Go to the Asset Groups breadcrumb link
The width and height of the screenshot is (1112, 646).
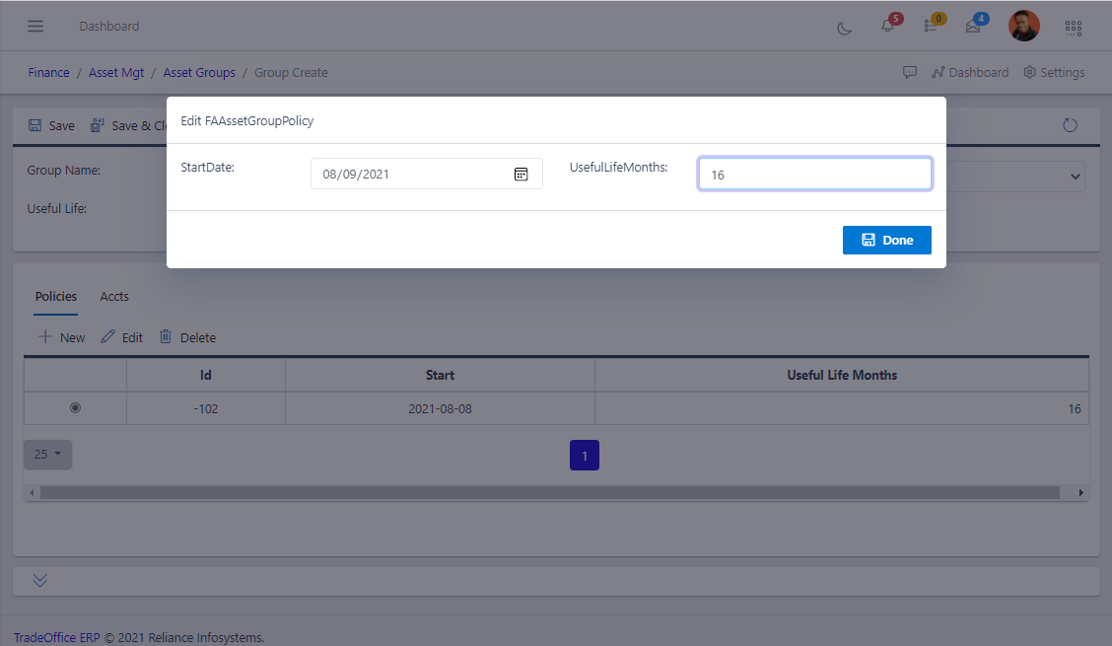(x=199, y=72)
